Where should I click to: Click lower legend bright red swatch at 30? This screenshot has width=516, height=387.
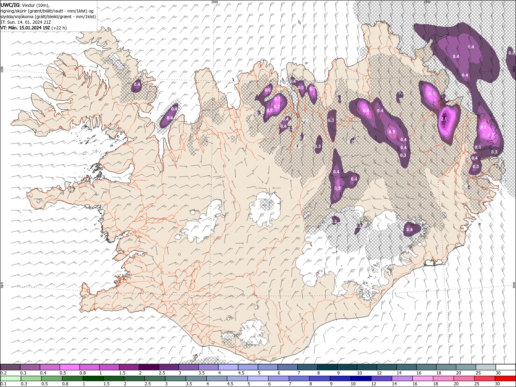(x=506, y=379)
